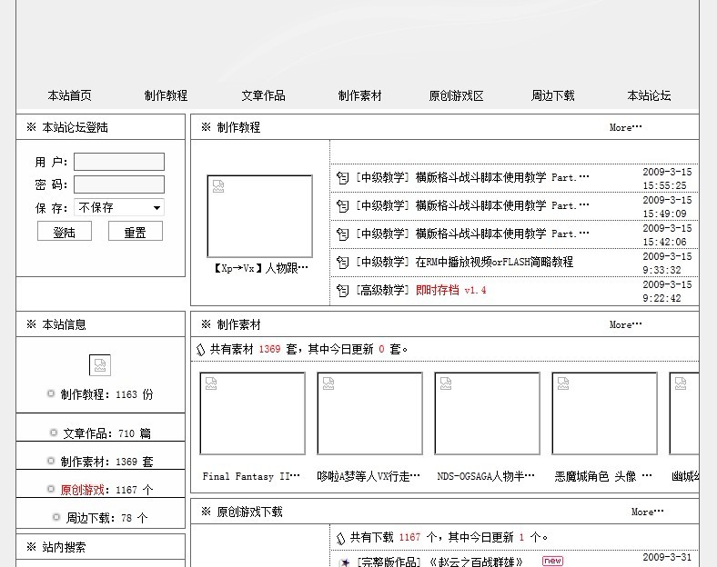Click document icon beside 15:55:25 tutorial row

342,177
